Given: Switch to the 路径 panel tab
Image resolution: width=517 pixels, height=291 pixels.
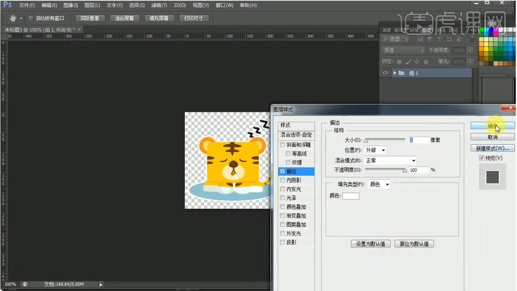Looking at the screenshot, I should tap(453, 30).
